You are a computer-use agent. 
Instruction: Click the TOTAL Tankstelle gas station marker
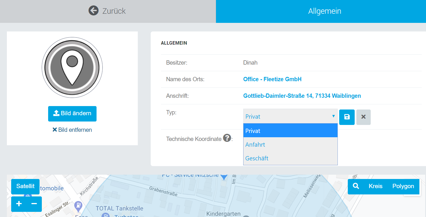[78, 205]
